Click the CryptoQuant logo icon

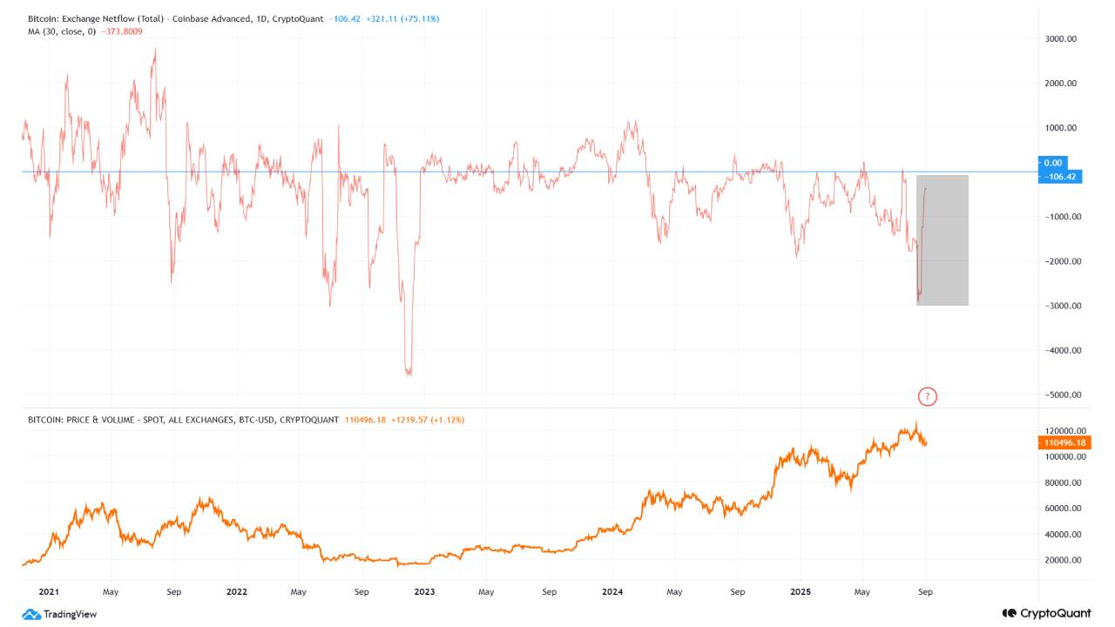coord(1010,613)
